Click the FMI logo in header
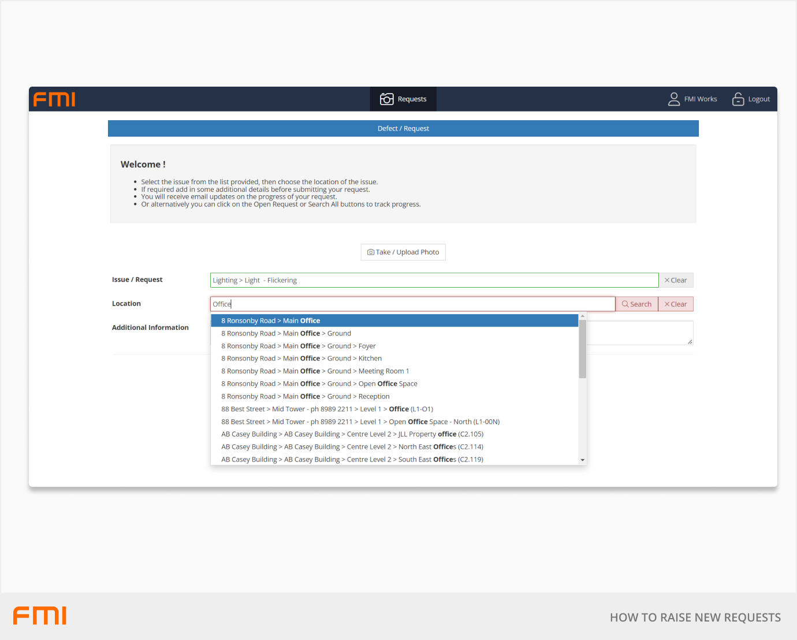This screenshot has width=797, height=640. (x=54, y=99)
